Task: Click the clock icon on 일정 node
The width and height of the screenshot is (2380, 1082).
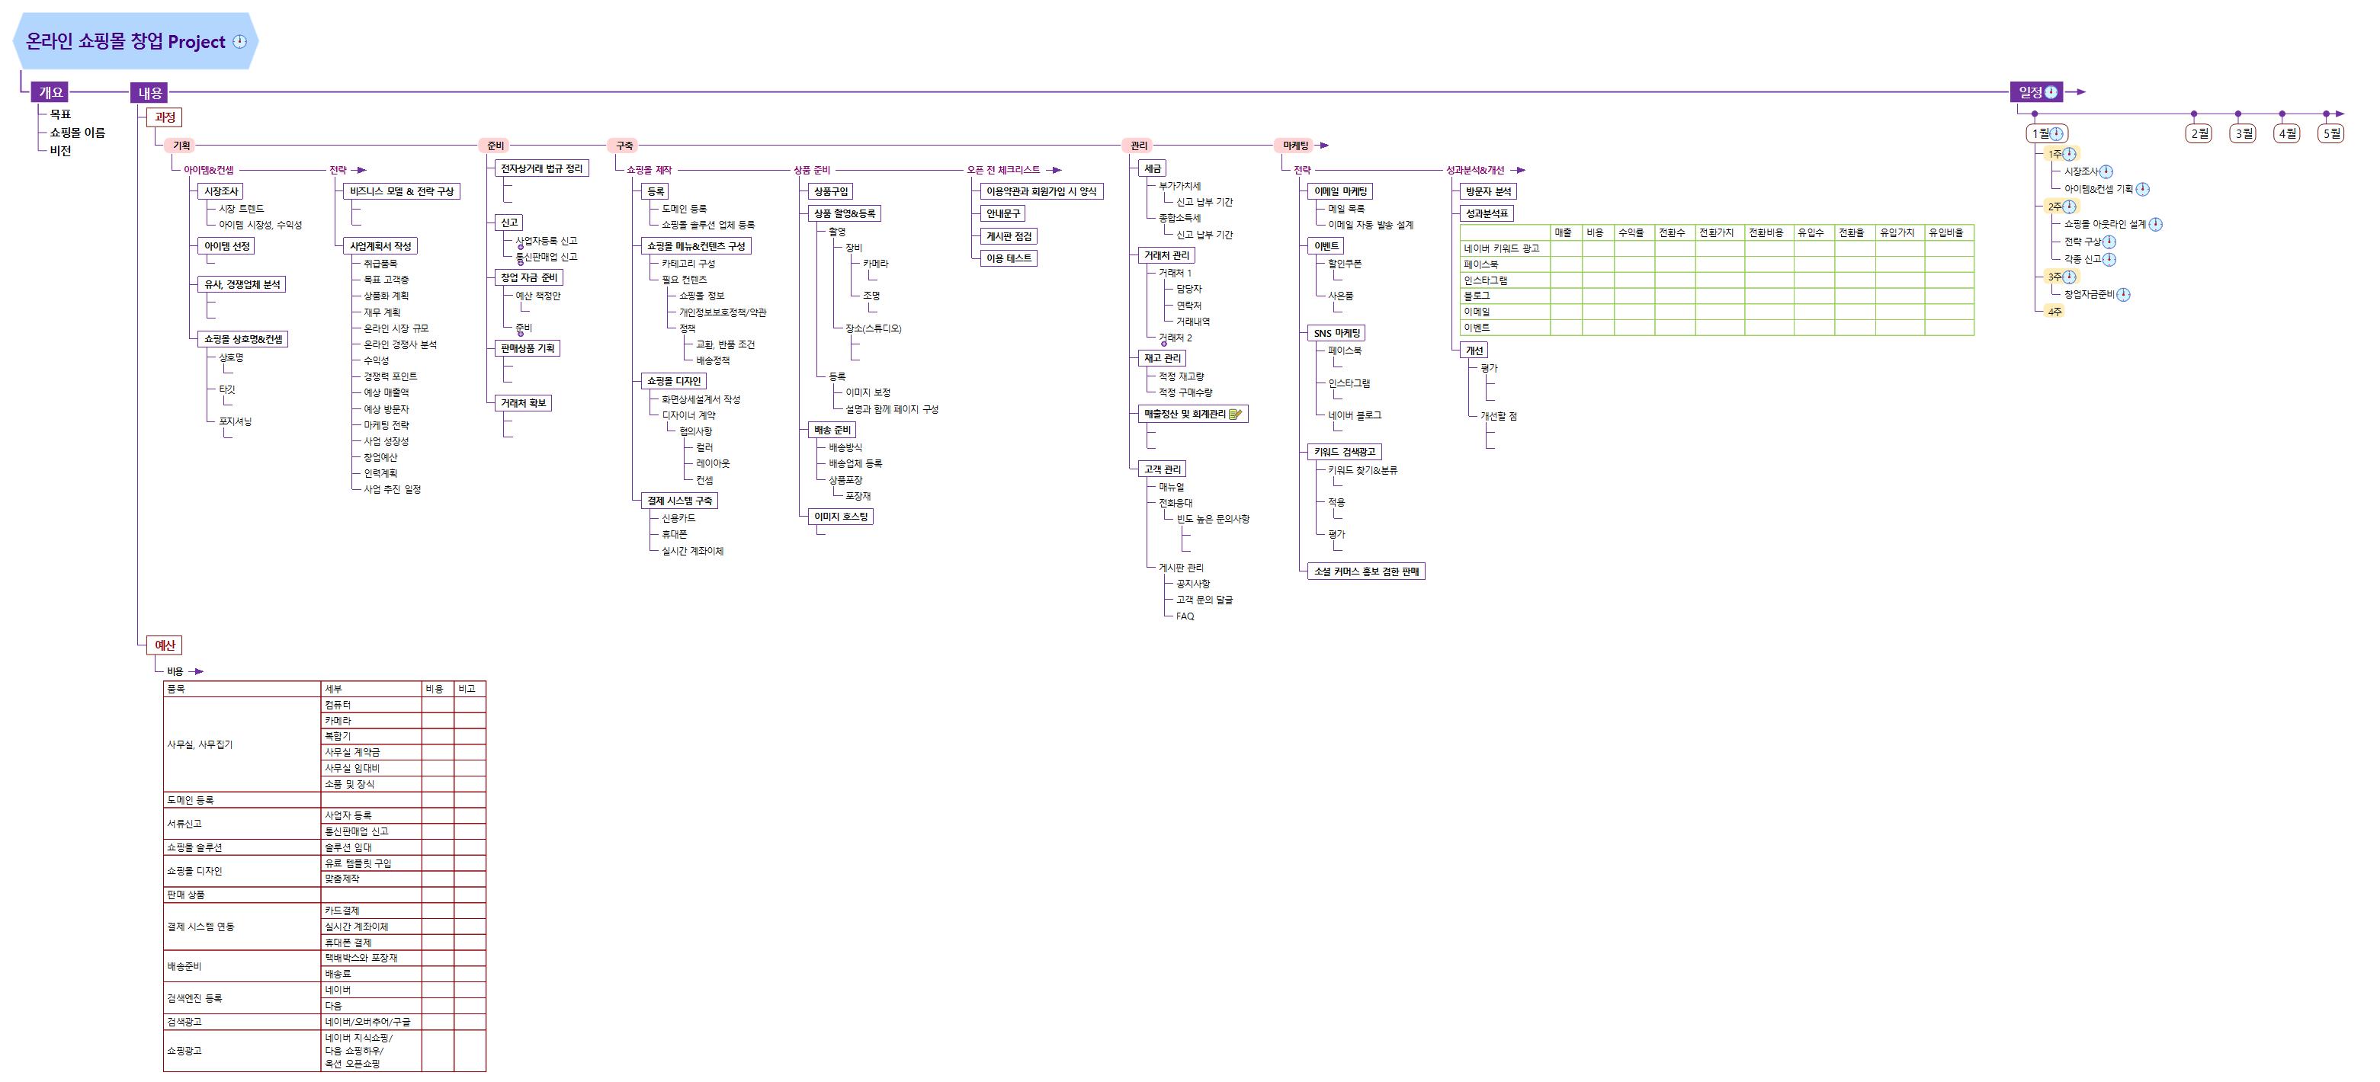Action: pyautogui.click(x=2051, y=92)
